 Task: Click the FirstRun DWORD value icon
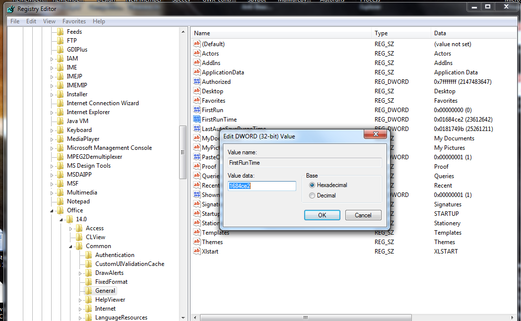click(196, 110)
